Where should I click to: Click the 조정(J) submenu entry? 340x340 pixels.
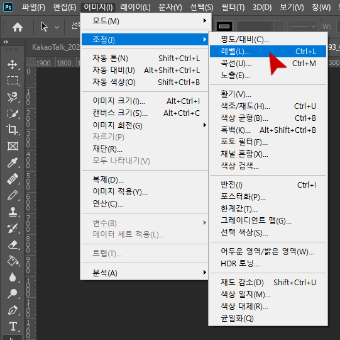pos(145,40)
